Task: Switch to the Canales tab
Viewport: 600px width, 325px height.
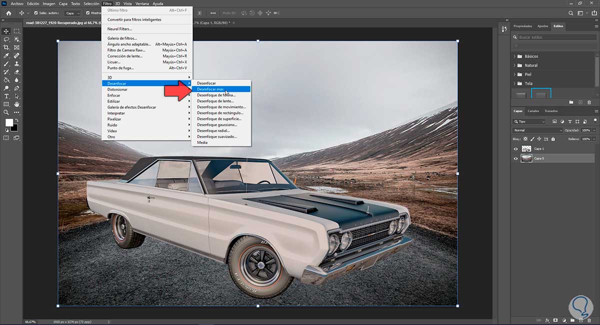Action: point(533,111)
